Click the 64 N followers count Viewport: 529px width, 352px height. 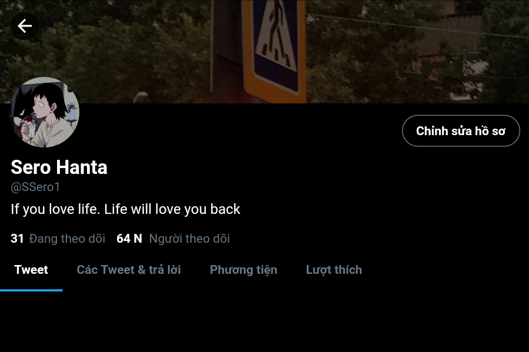(129, 239)
